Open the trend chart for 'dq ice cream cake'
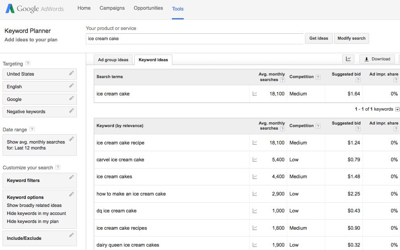This screenshot has height=250, width=400. click(x=255, y=211)
